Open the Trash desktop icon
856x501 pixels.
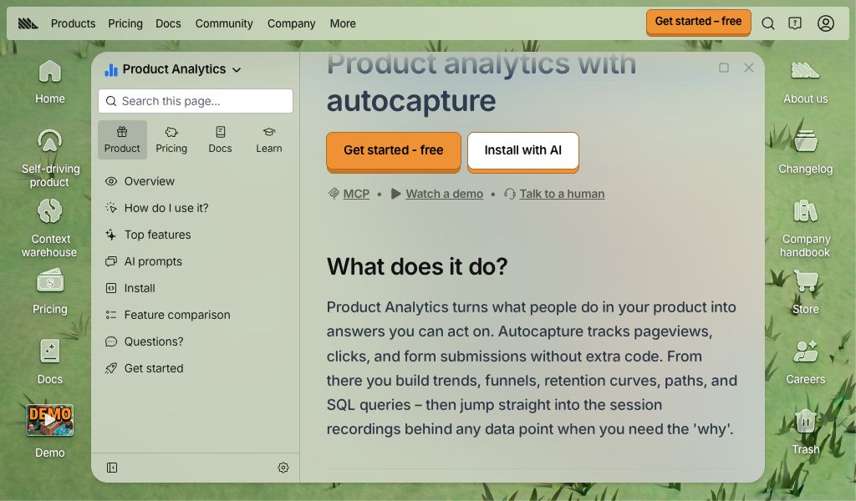point(805,421)
